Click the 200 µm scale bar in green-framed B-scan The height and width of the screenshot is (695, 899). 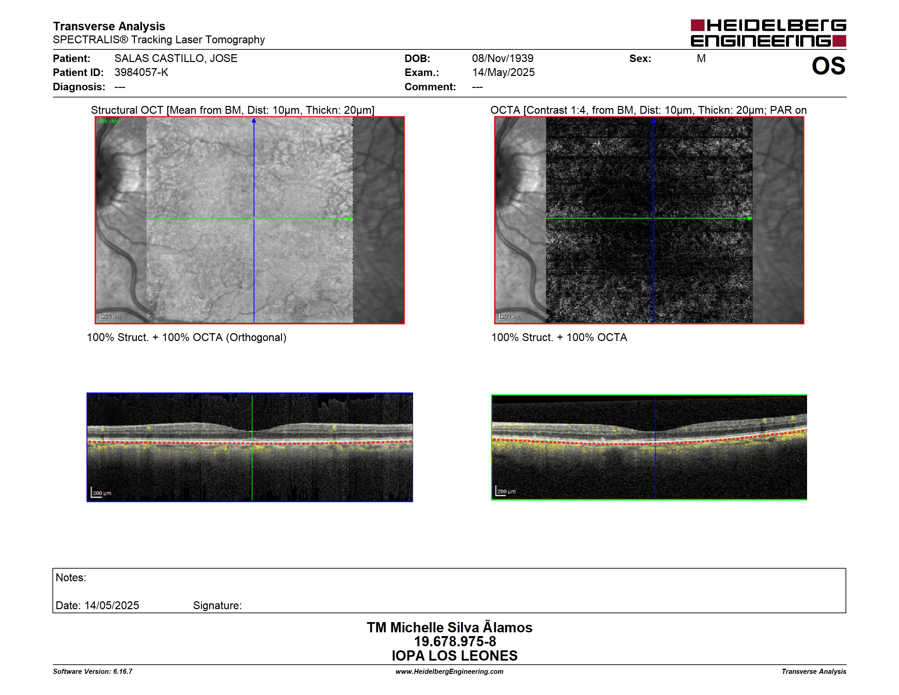505,491
